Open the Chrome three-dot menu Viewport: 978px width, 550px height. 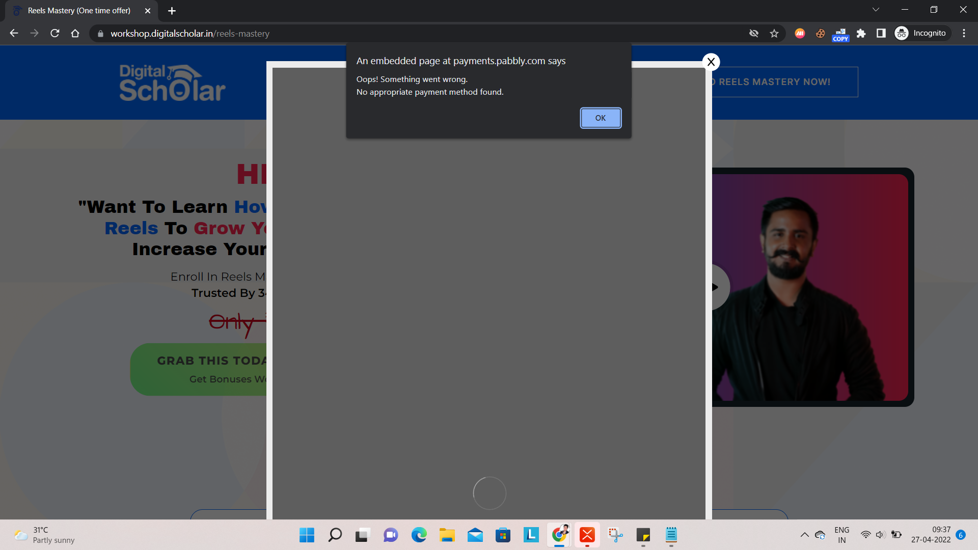pos(964,34)
